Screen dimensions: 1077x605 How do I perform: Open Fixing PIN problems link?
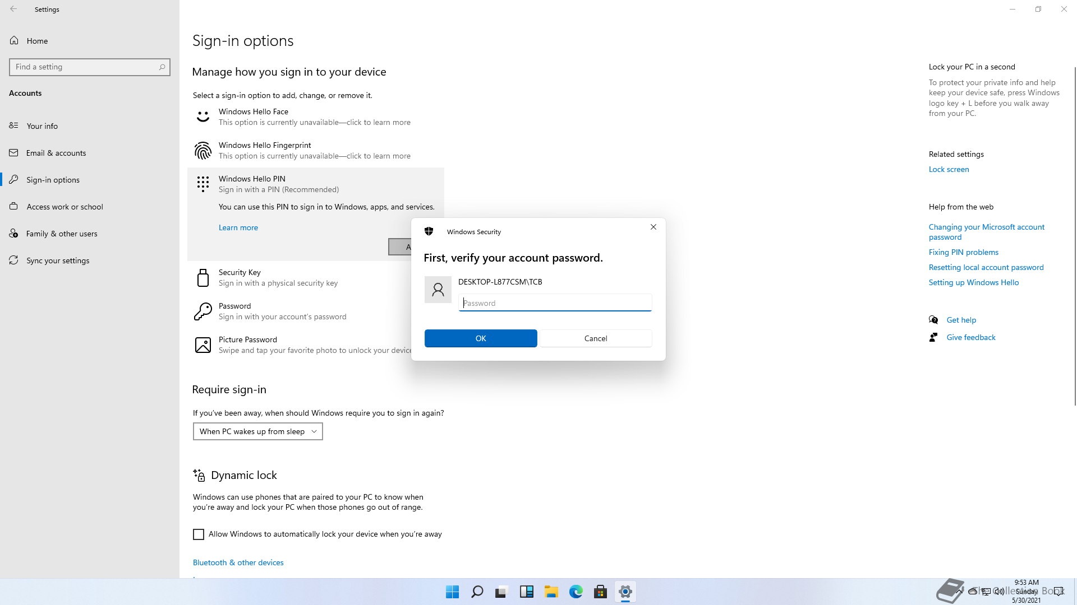point(964,252)
